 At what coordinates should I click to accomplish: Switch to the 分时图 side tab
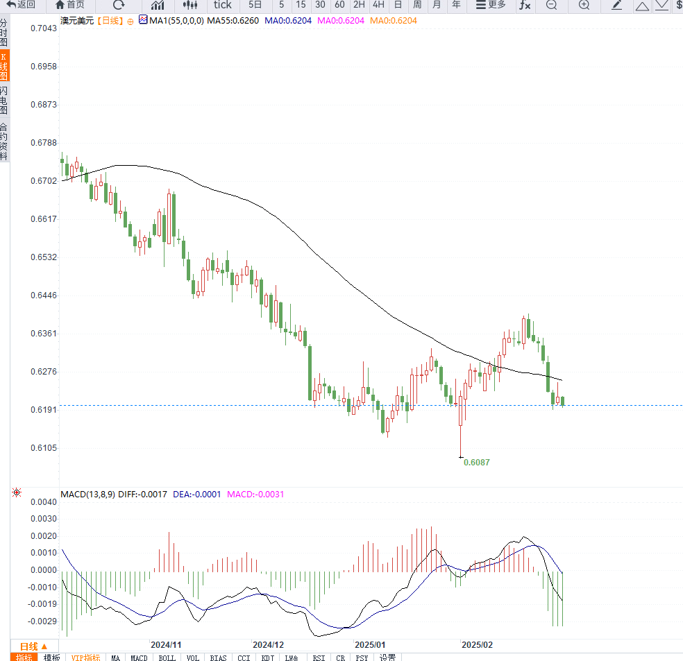coord(4,32)
